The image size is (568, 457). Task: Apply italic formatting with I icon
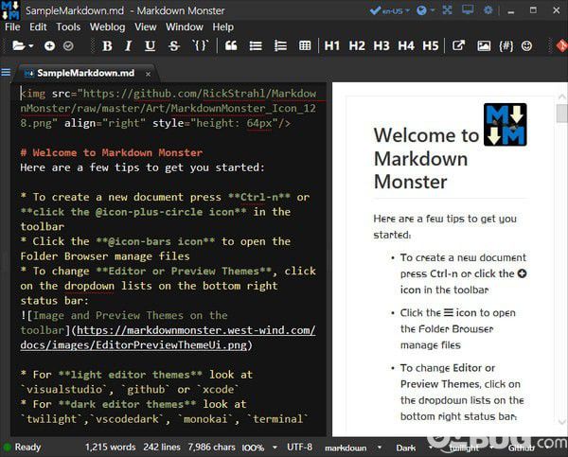(128, 46)
